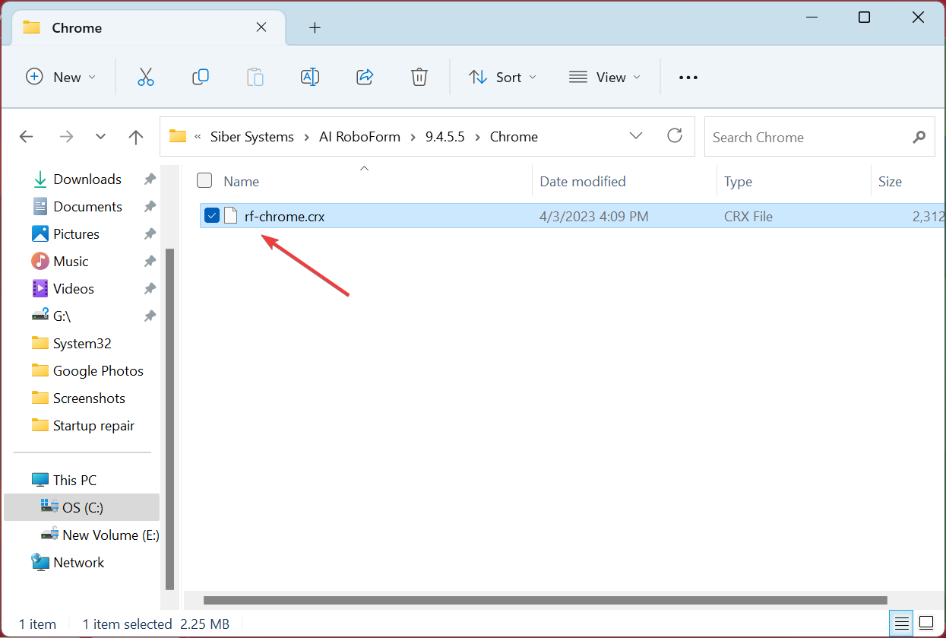
Task: Expand chevron after 9.4.5.5
Action: [479, 137]
